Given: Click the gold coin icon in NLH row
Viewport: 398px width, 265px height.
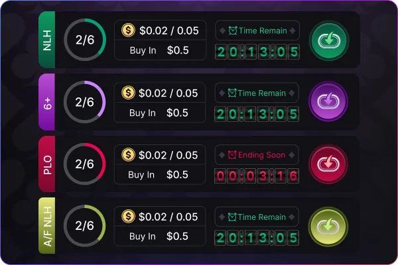Looking at the screenshot, I should (x=128, y=30).
